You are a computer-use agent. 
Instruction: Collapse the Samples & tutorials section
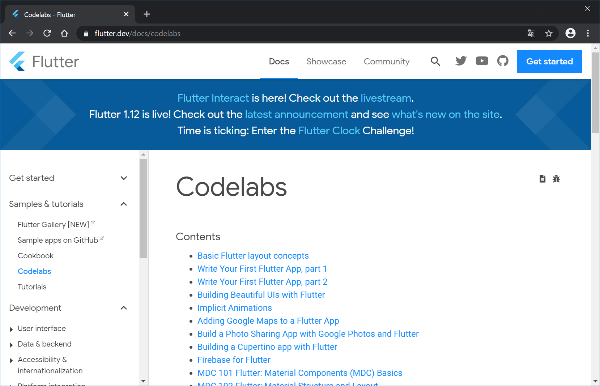(x=124, y=204)
